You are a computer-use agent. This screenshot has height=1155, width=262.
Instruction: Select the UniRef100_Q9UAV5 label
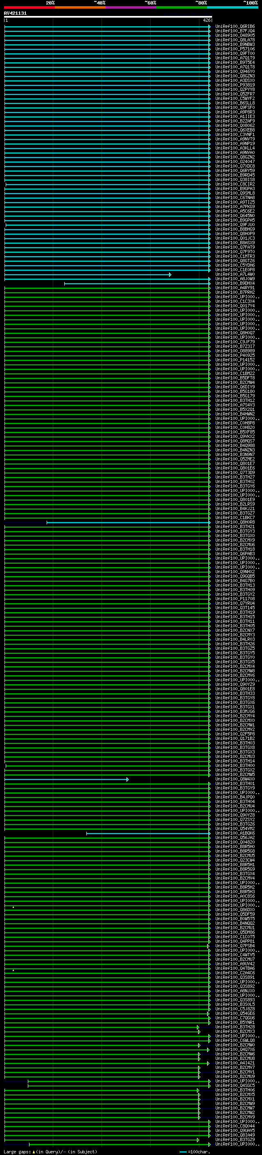point(235,1131)
